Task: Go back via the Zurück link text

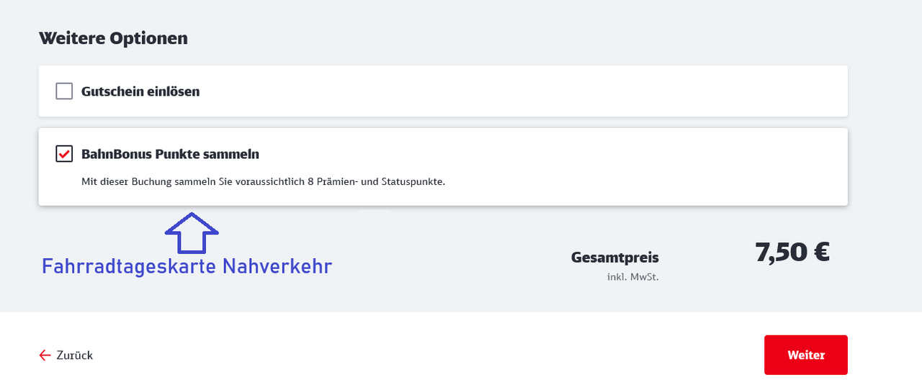Action: coord(74,355)
